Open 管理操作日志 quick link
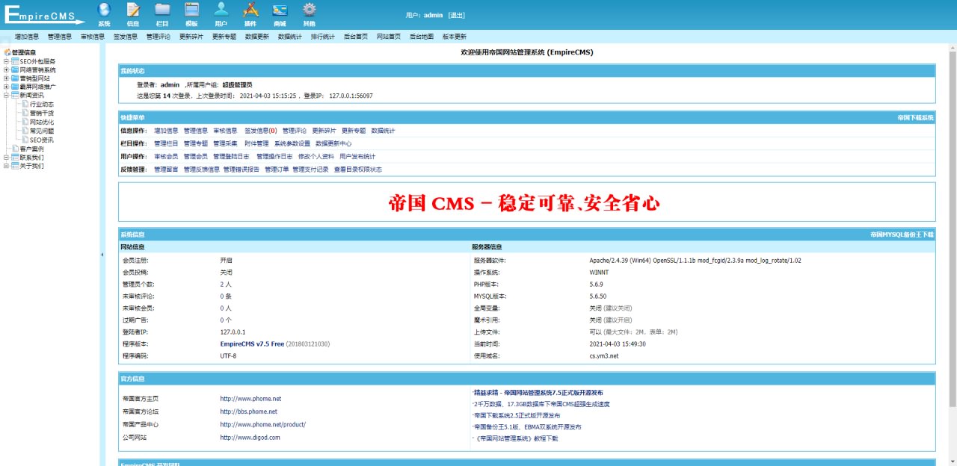 click(274, 157)
